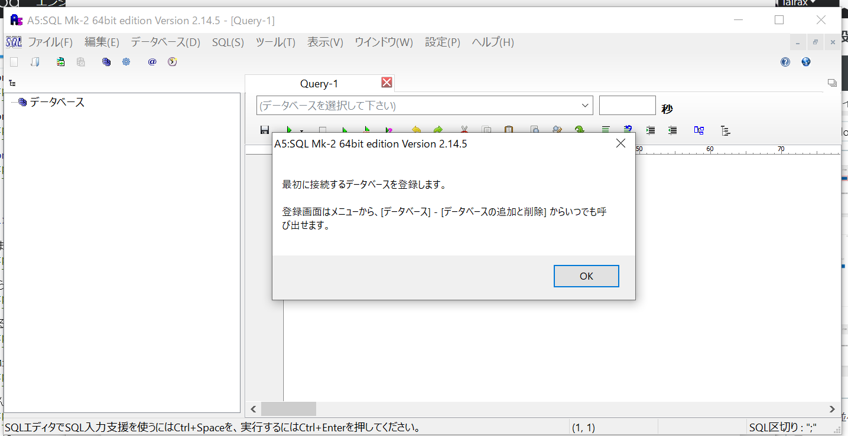Viewport: 848px width, 436px height.
Task: Open help via blue question mark icon
Action: coord(785,62)
